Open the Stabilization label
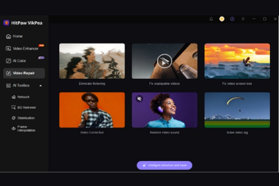 click(26, 118)
